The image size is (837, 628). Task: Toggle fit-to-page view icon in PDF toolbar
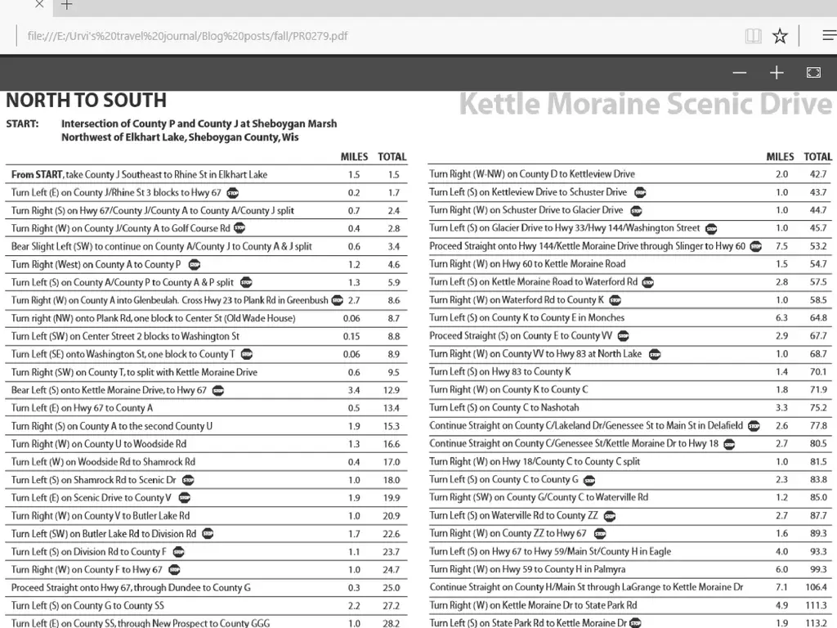[813, 73]
